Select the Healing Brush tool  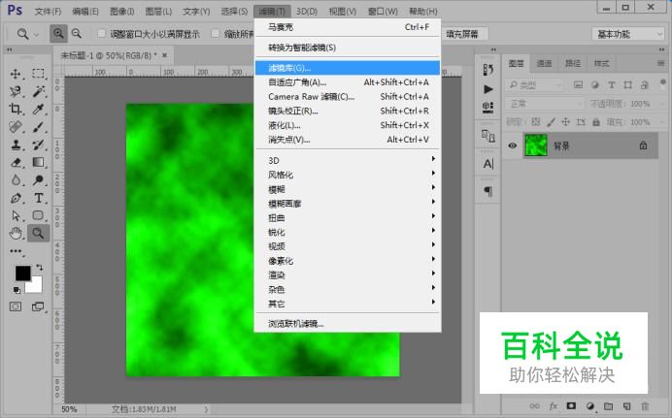[16, 127]
